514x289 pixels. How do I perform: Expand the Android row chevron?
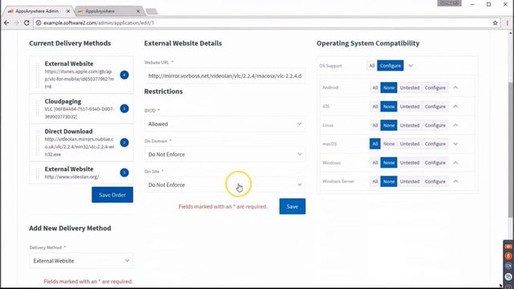(455, 88)
